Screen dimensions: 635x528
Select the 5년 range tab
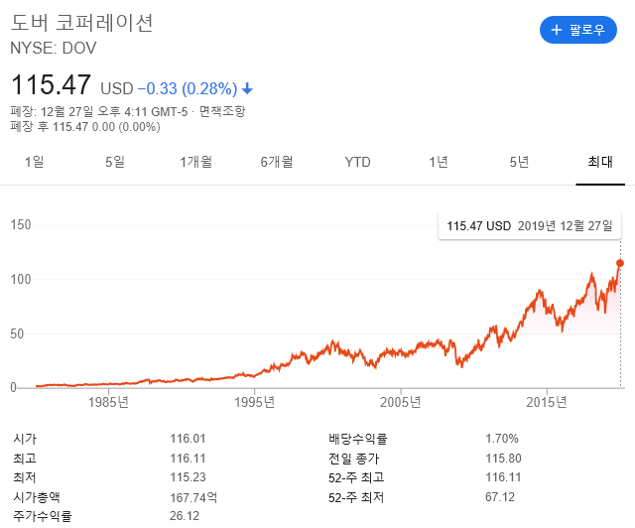[519, 162]
